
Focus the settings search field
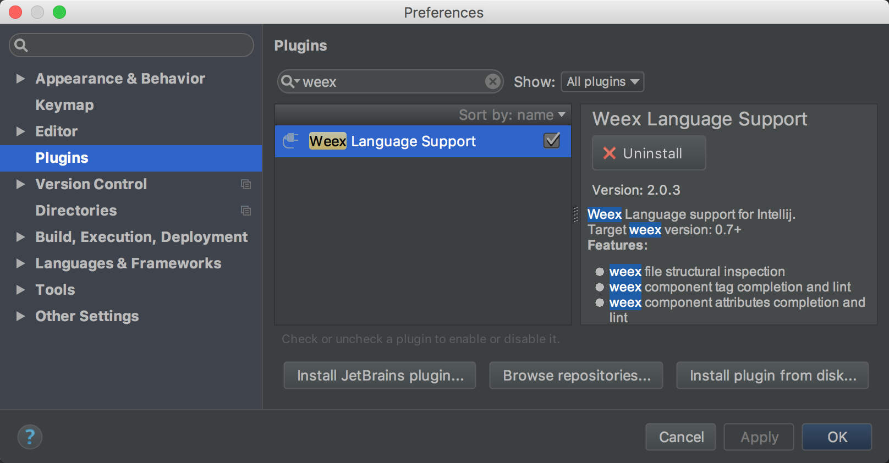click(138, 45)
